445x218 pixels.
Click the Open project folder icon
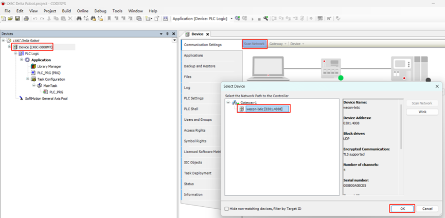pos(10,19)
